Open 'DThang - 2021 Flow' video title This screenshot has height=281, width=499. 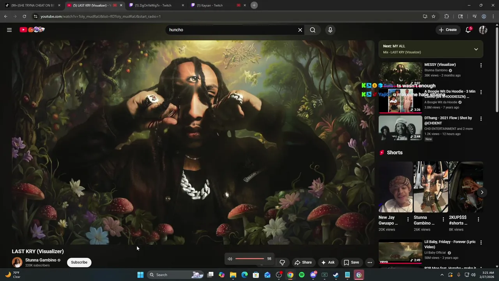pos(448,120)
